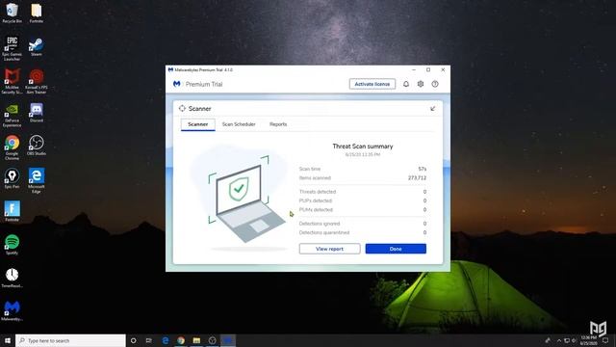Click the View report button
The image size is (616, 347).
tap(329, 249)
